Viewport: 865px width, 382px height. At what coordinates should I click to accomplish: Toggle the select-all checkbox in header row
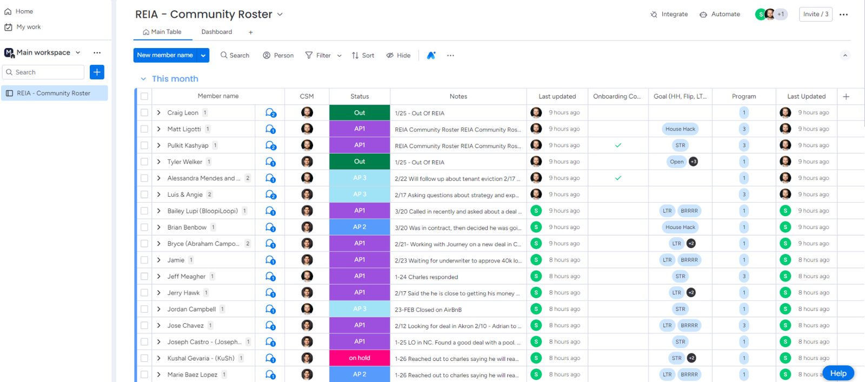(x=144, y=97)
